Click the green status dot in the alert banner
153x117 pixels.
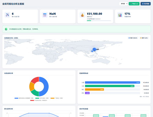(6, 29)
